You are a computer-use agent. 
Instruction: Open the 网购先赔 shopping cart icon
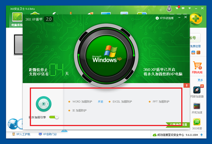click(197, 65)
